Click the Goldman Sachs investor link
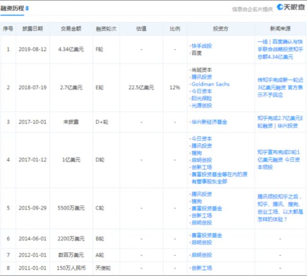Image resolution: width=307 pixels, height=276 pixels. point(210,84)
